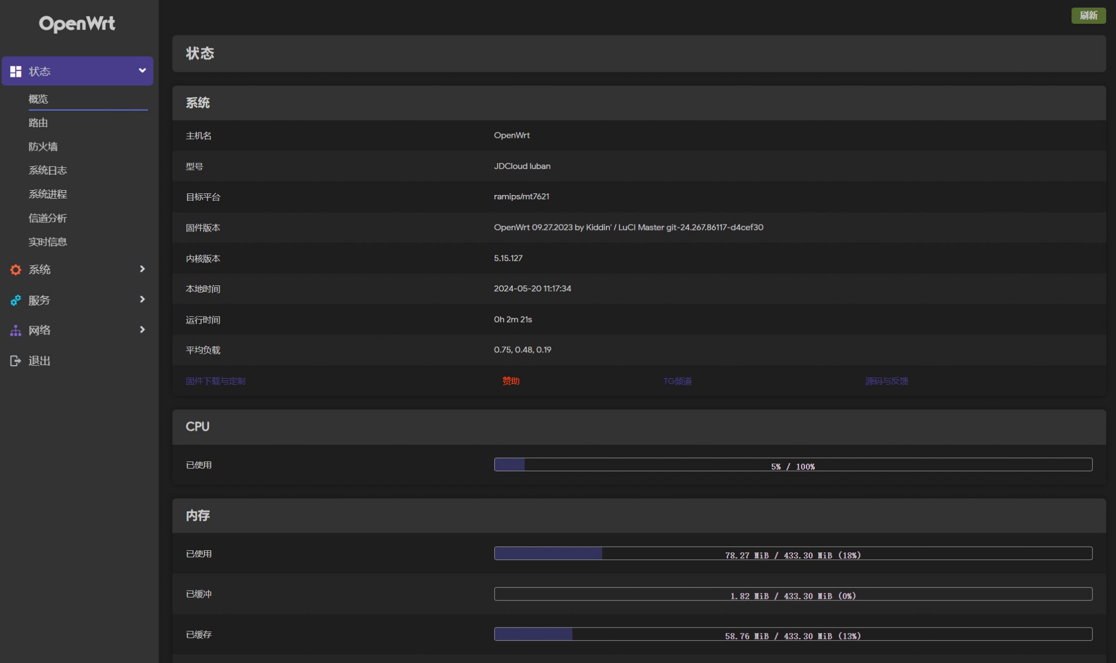Image resolution: width=1116 pixels, height=663 pixels.
Task: Click the CPU usage progress bar
Action: pyautogui.click(x=793, y=465)
